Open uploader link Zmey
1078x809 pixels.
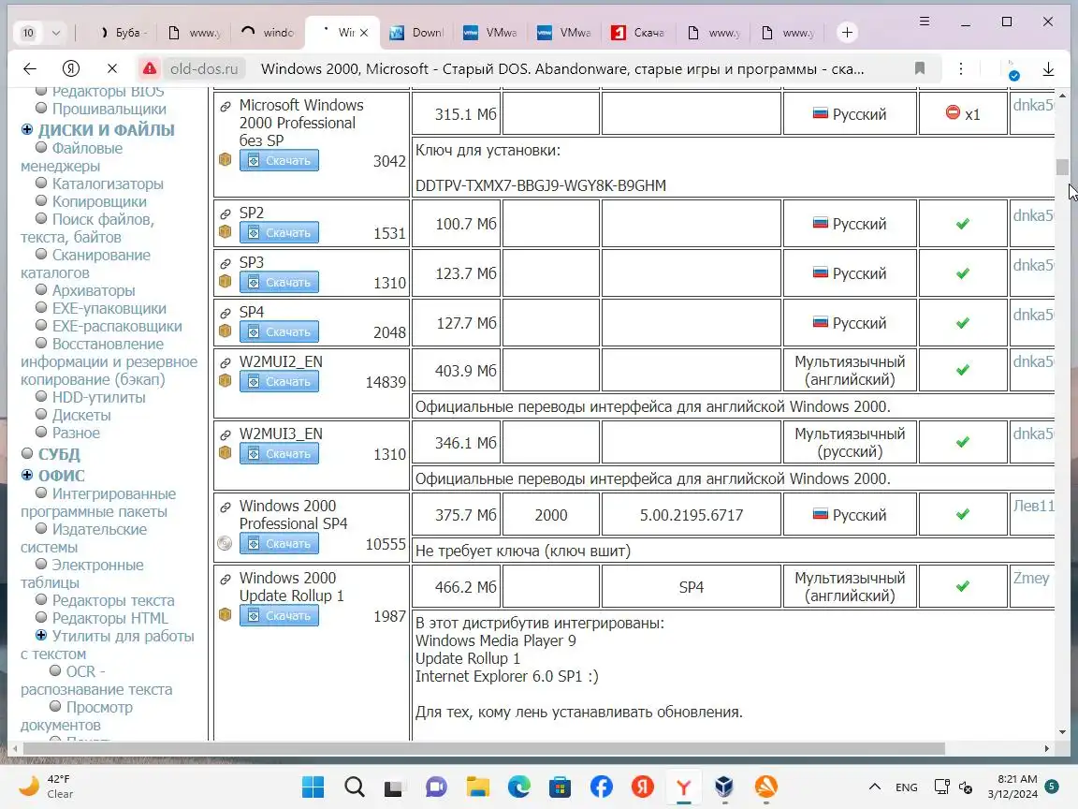pyautogui.click(x=1031, y=578)
